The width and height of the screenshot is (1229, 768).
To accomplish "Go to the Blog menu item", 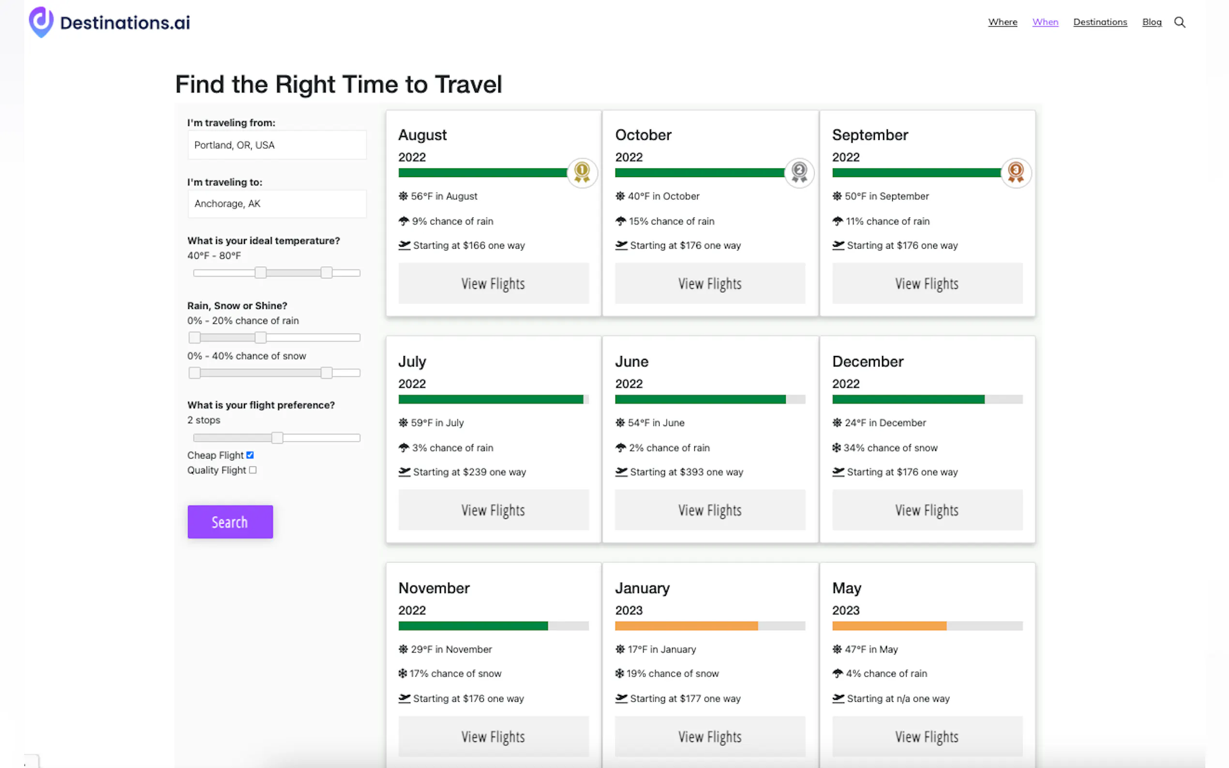I will tap(1151, 22).
